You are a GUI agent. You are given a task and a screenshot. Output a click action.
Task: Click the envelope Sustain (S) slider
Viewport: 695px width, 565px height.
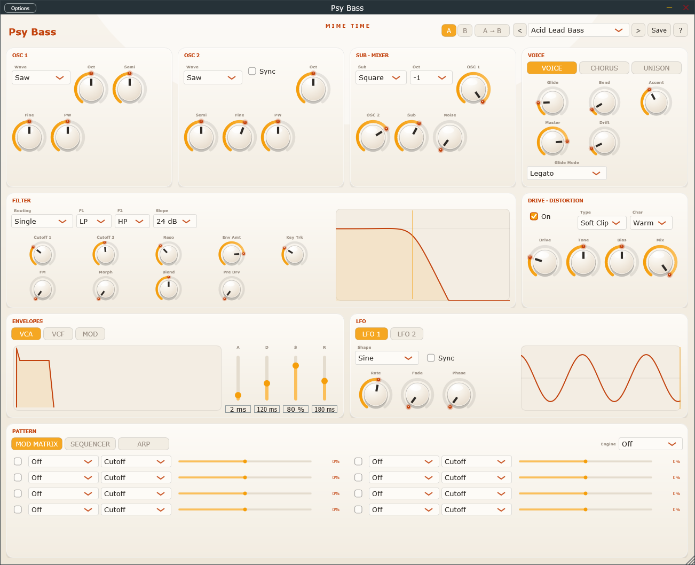296,378
